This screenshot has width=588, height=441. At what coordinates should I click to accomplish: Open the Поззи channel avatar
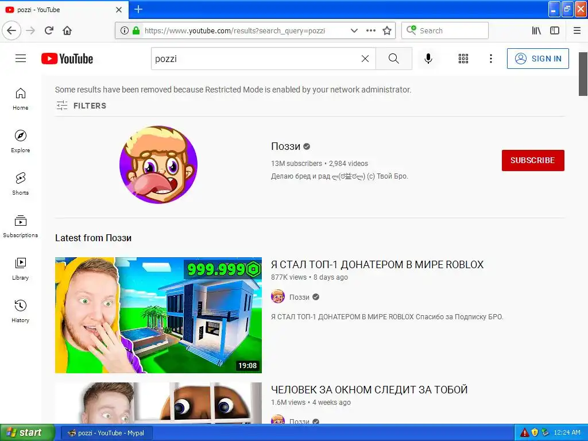point(158,165)
